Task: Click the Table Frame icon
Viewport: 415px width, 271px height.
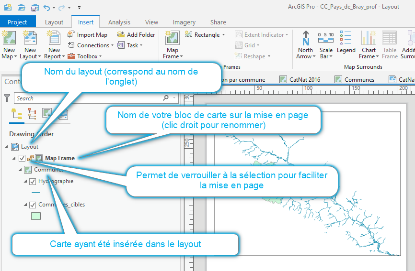Action: pos(389,37)
